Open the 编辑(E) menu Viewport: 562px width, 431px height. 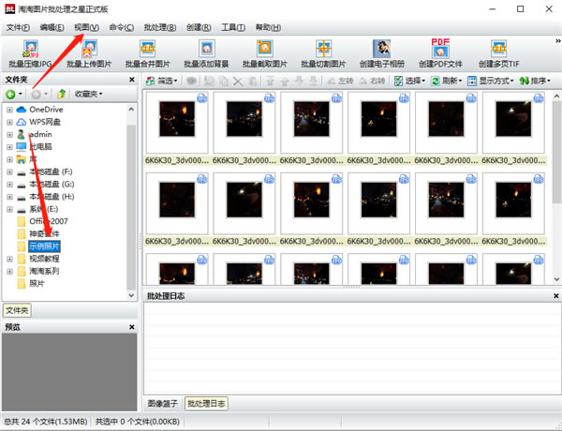pyautogui.click(x=52, y=27)
